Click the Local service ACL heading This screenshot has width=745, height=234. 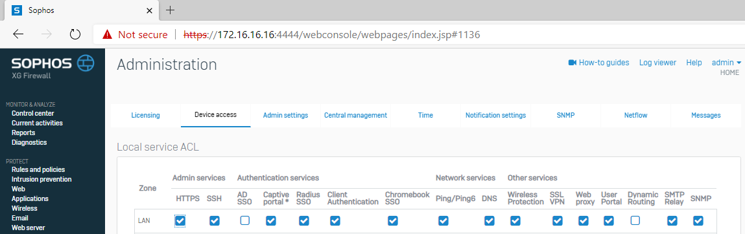(x=158, y=147)
